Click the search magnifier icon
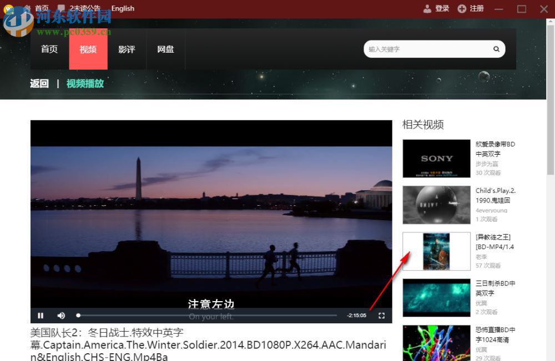The height and width of the screenshot is (361, 555). click(x=496, y=49)
